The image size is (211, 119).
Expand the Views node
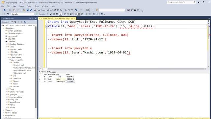pyautogui.click(x=7, y=89)
